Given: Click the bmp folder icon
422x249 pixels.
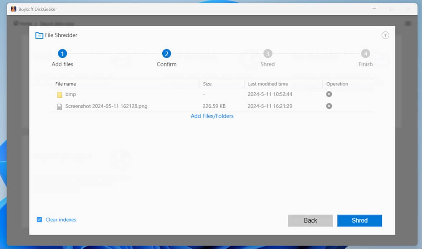Looking at the screenshot, I should click(59, 95).
